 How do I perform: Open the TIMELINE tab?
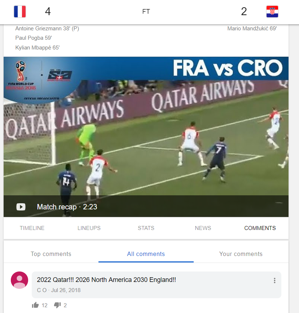coord(32,228)
